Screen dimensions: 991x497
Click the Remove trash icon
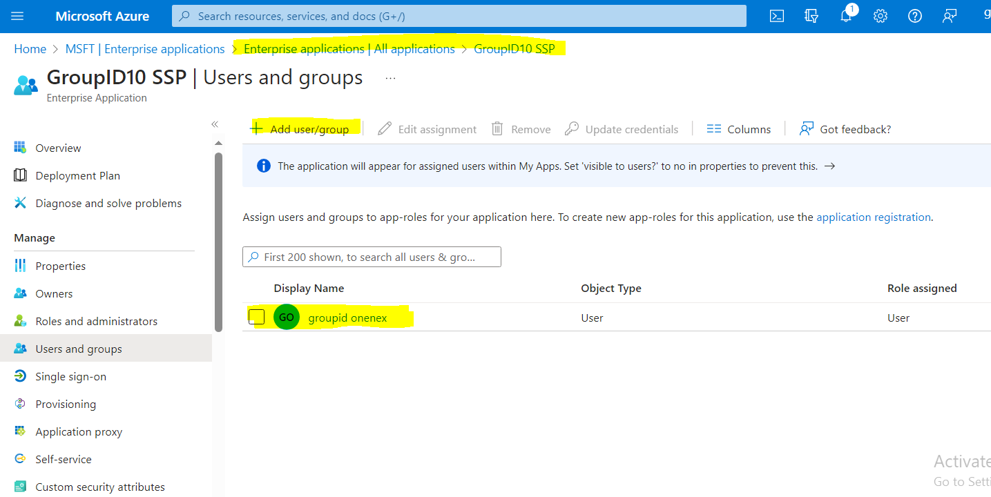(521, 128)
